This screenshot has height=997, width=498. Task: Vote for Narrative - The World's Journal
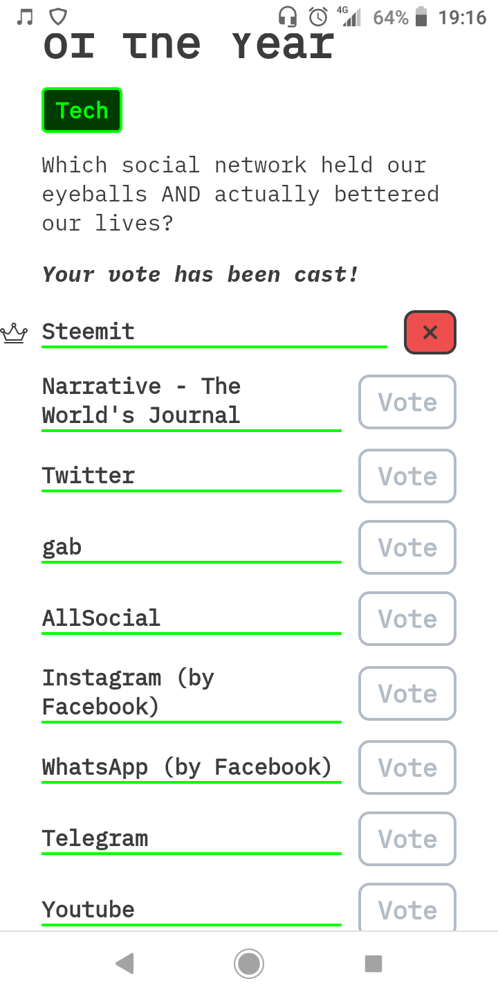407,402
